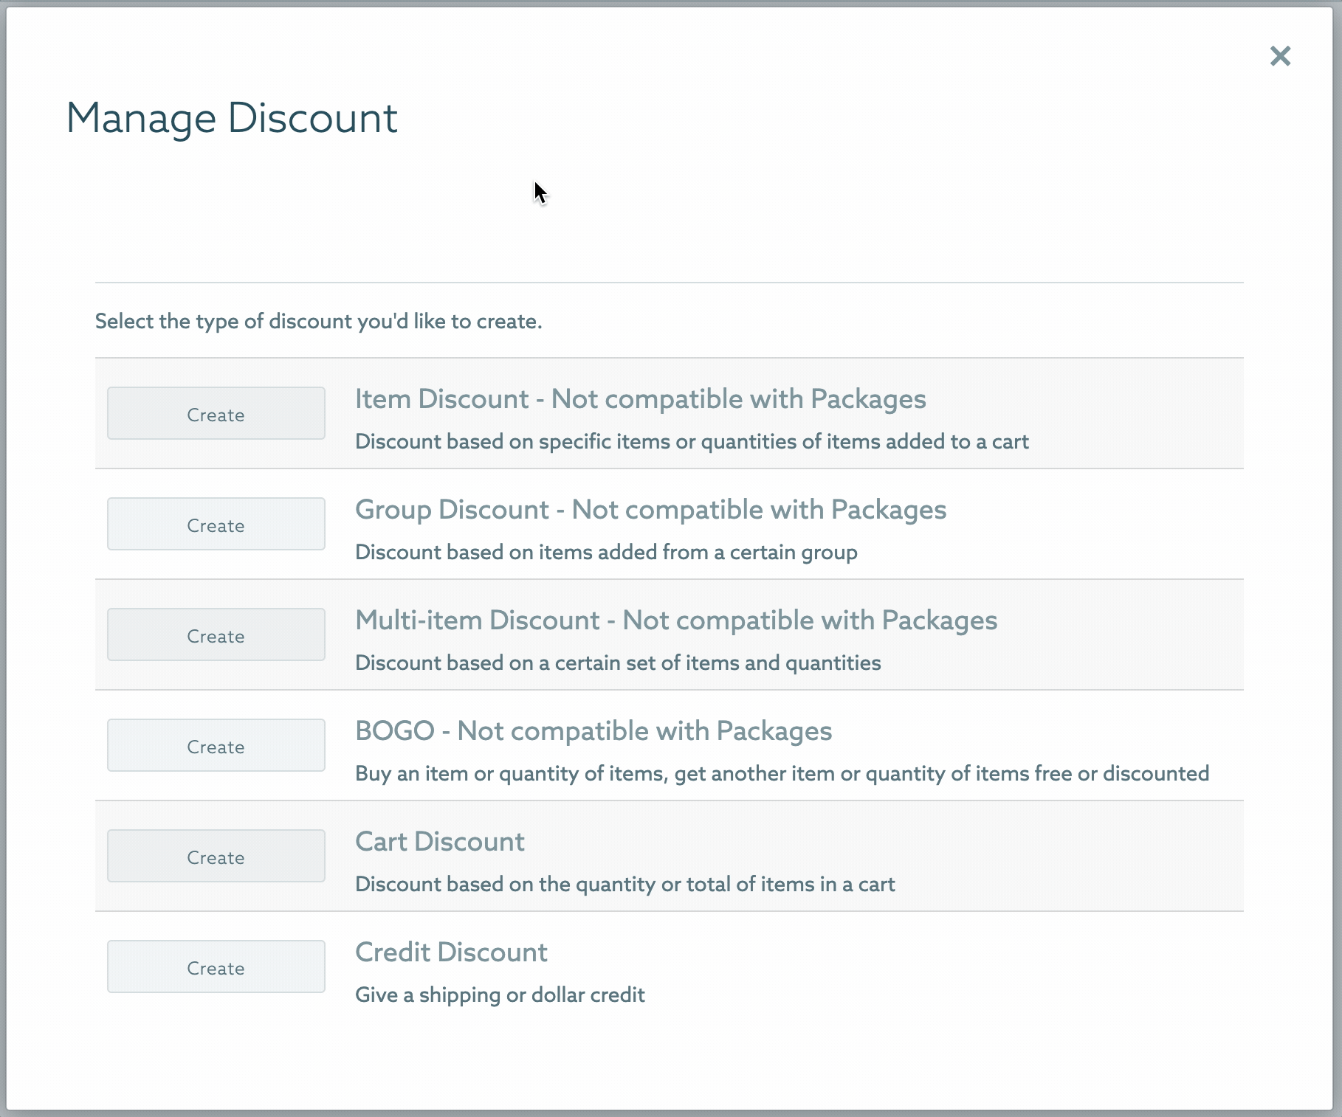This screenshot has width=1342, height=1117.
Task: Create a Multi-item Discount
Action: 216,634
